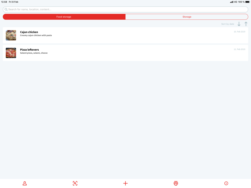Open the print labels icon

(176, 183)
